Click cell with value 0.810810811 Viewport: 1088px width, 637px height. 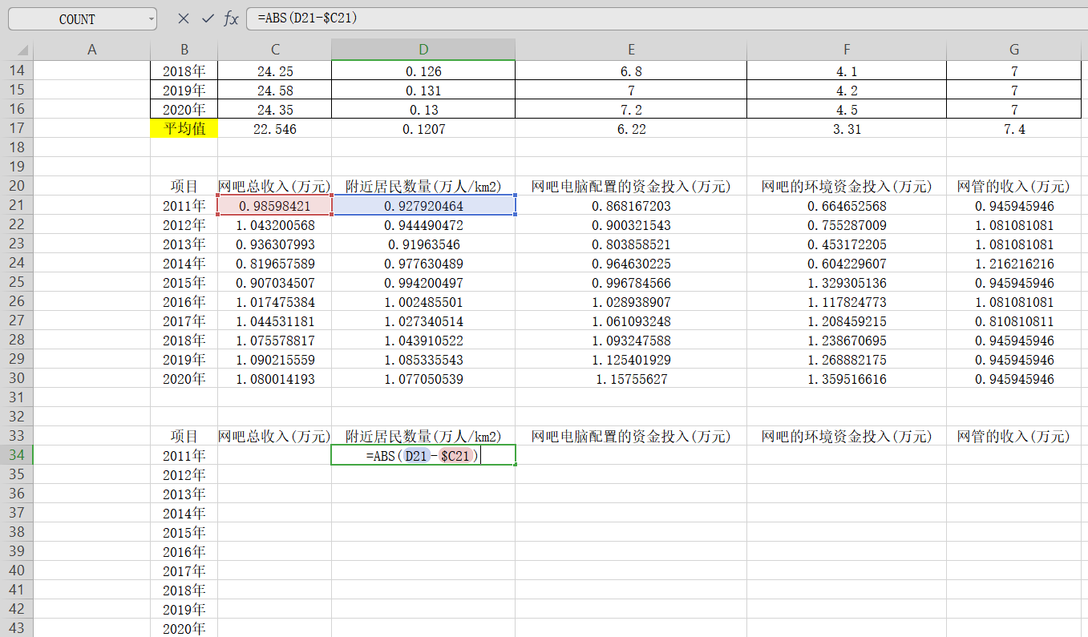click(x=1015, y=321)
